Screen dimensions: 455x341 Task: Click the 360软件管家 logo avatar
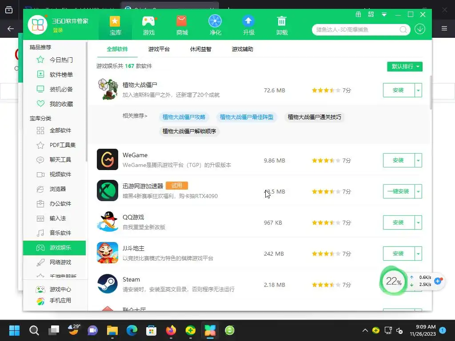tap(38, 24)
